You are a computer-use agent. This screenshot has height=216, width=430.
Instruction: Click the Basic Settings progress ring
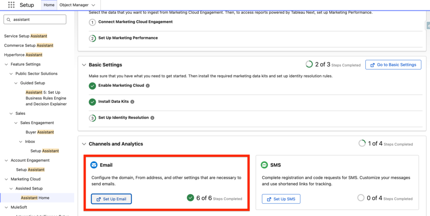click(309, 64)
